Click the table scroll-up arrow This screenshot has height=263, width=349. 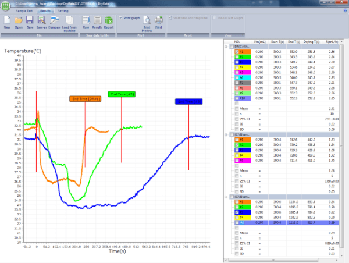coord(341,42)
